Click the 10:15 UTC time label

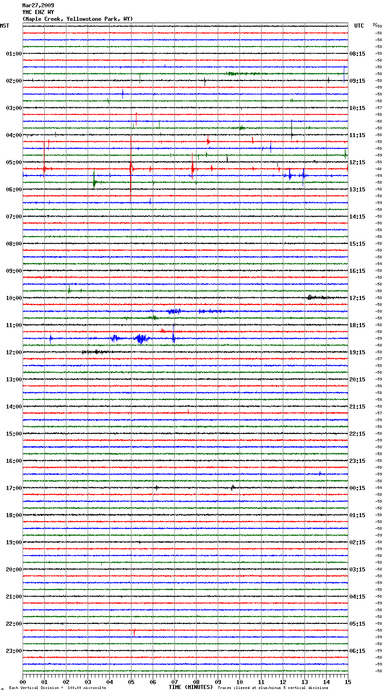click(357, 108)
